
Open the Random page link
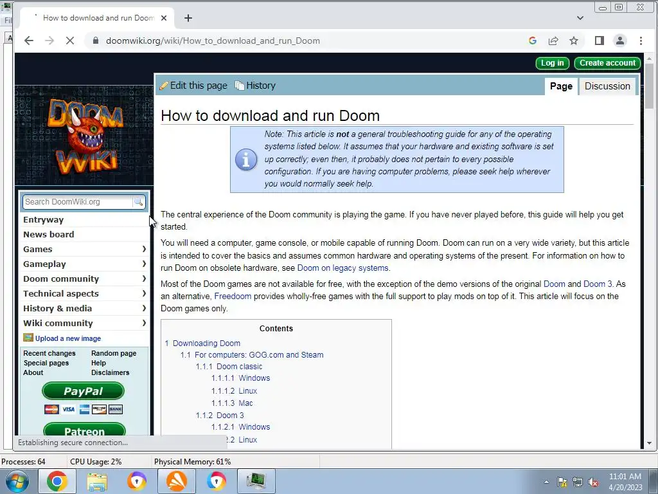point(114,353)
